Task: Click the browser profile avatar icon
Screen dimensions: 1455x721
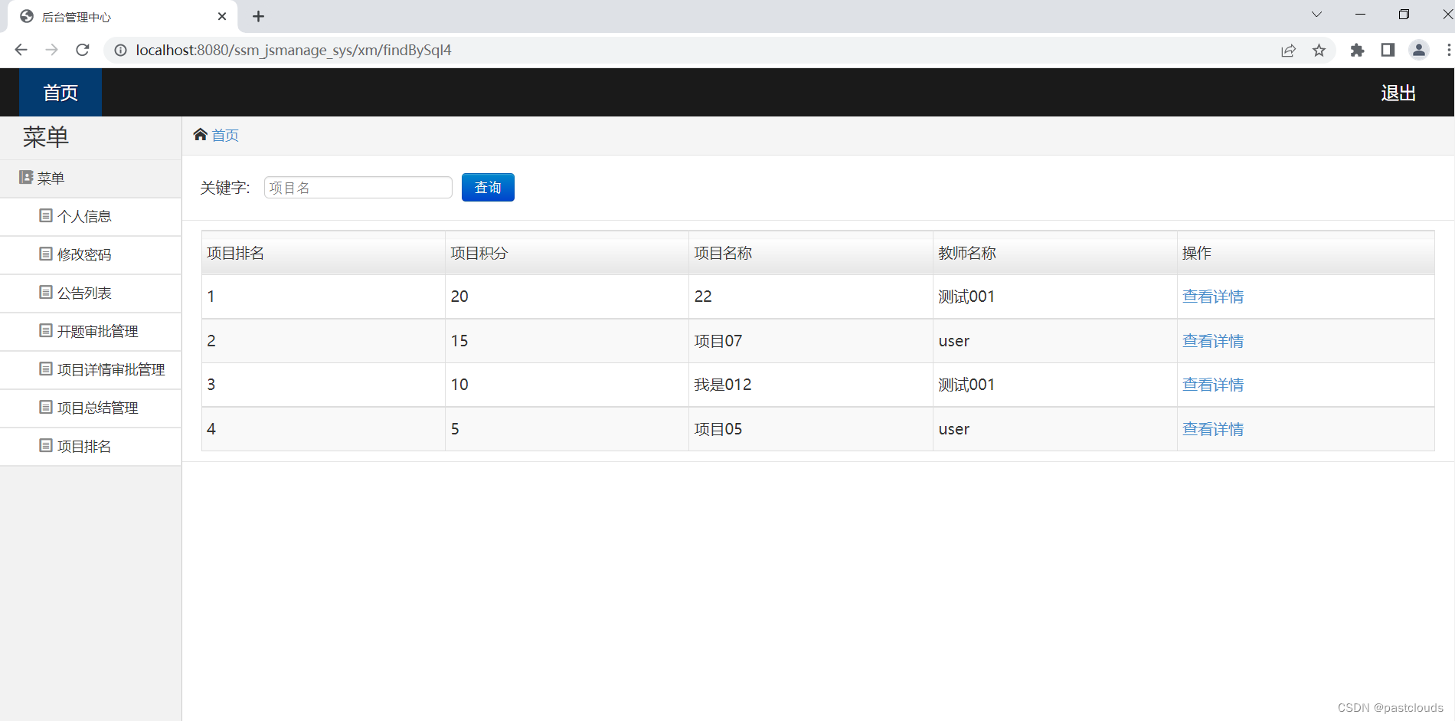Action: tap(1418, 50)
